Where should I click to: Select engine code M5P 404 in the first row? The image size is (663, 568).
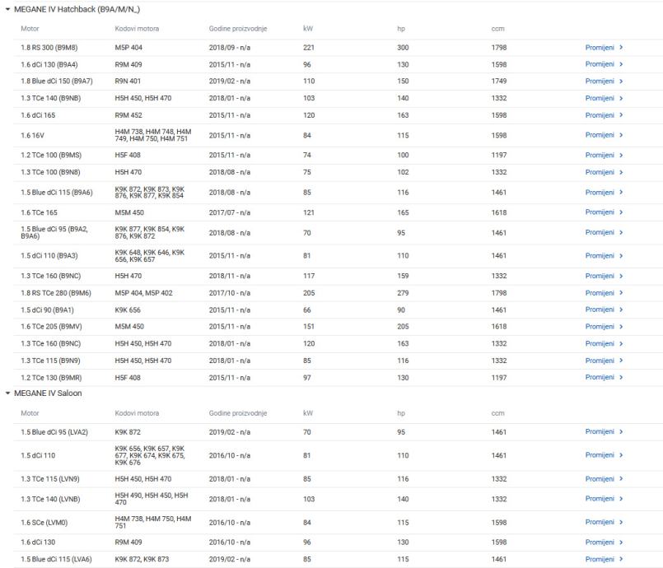point(128,48)
